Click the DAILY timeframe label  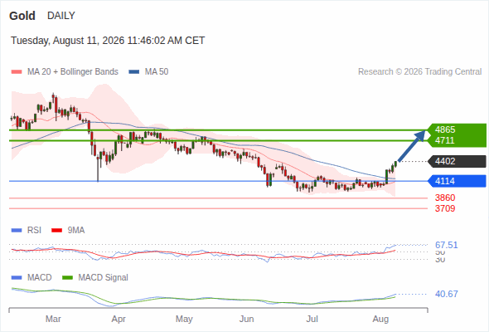(x=61, y=16)
